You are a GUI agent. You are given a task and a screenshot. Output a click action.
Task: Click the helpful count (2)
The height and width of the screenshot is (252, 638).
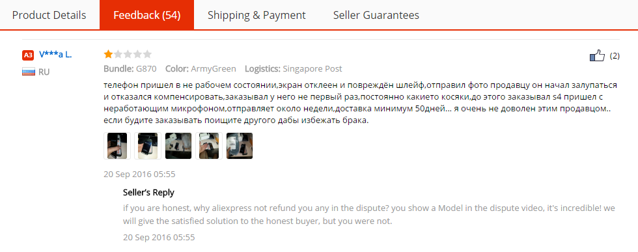(x=615, y=56)
